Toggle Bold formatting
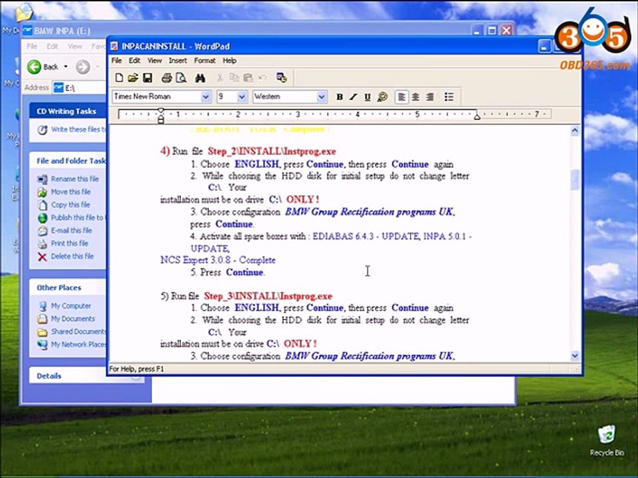Screen dimensions: 638x478 (340, 97)
